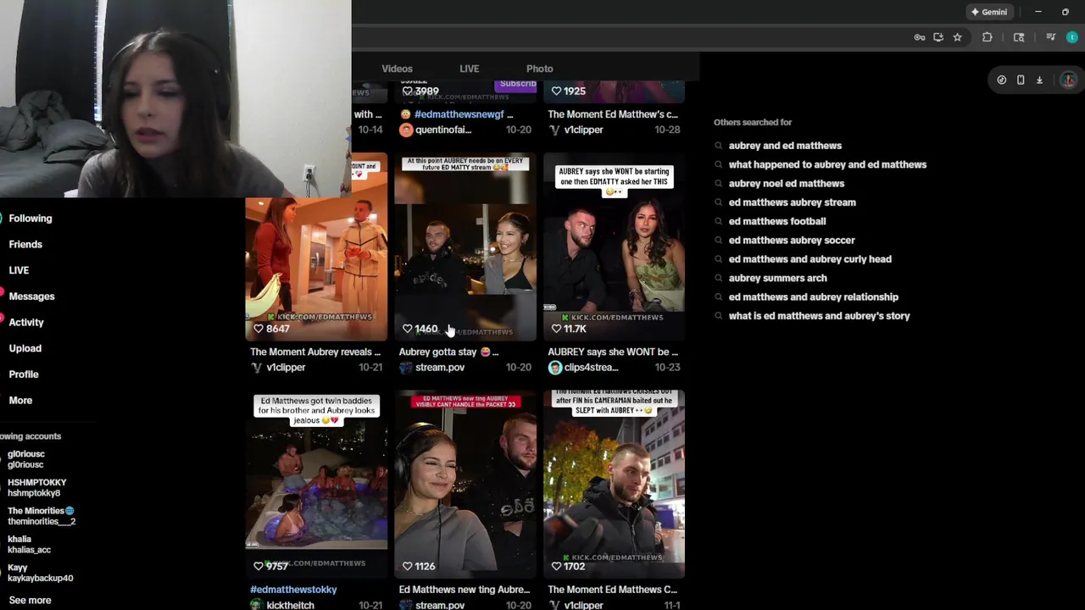Open the Chrome extensions puzzle icon
Viewport: 1085px width, 610px height.
988,37
